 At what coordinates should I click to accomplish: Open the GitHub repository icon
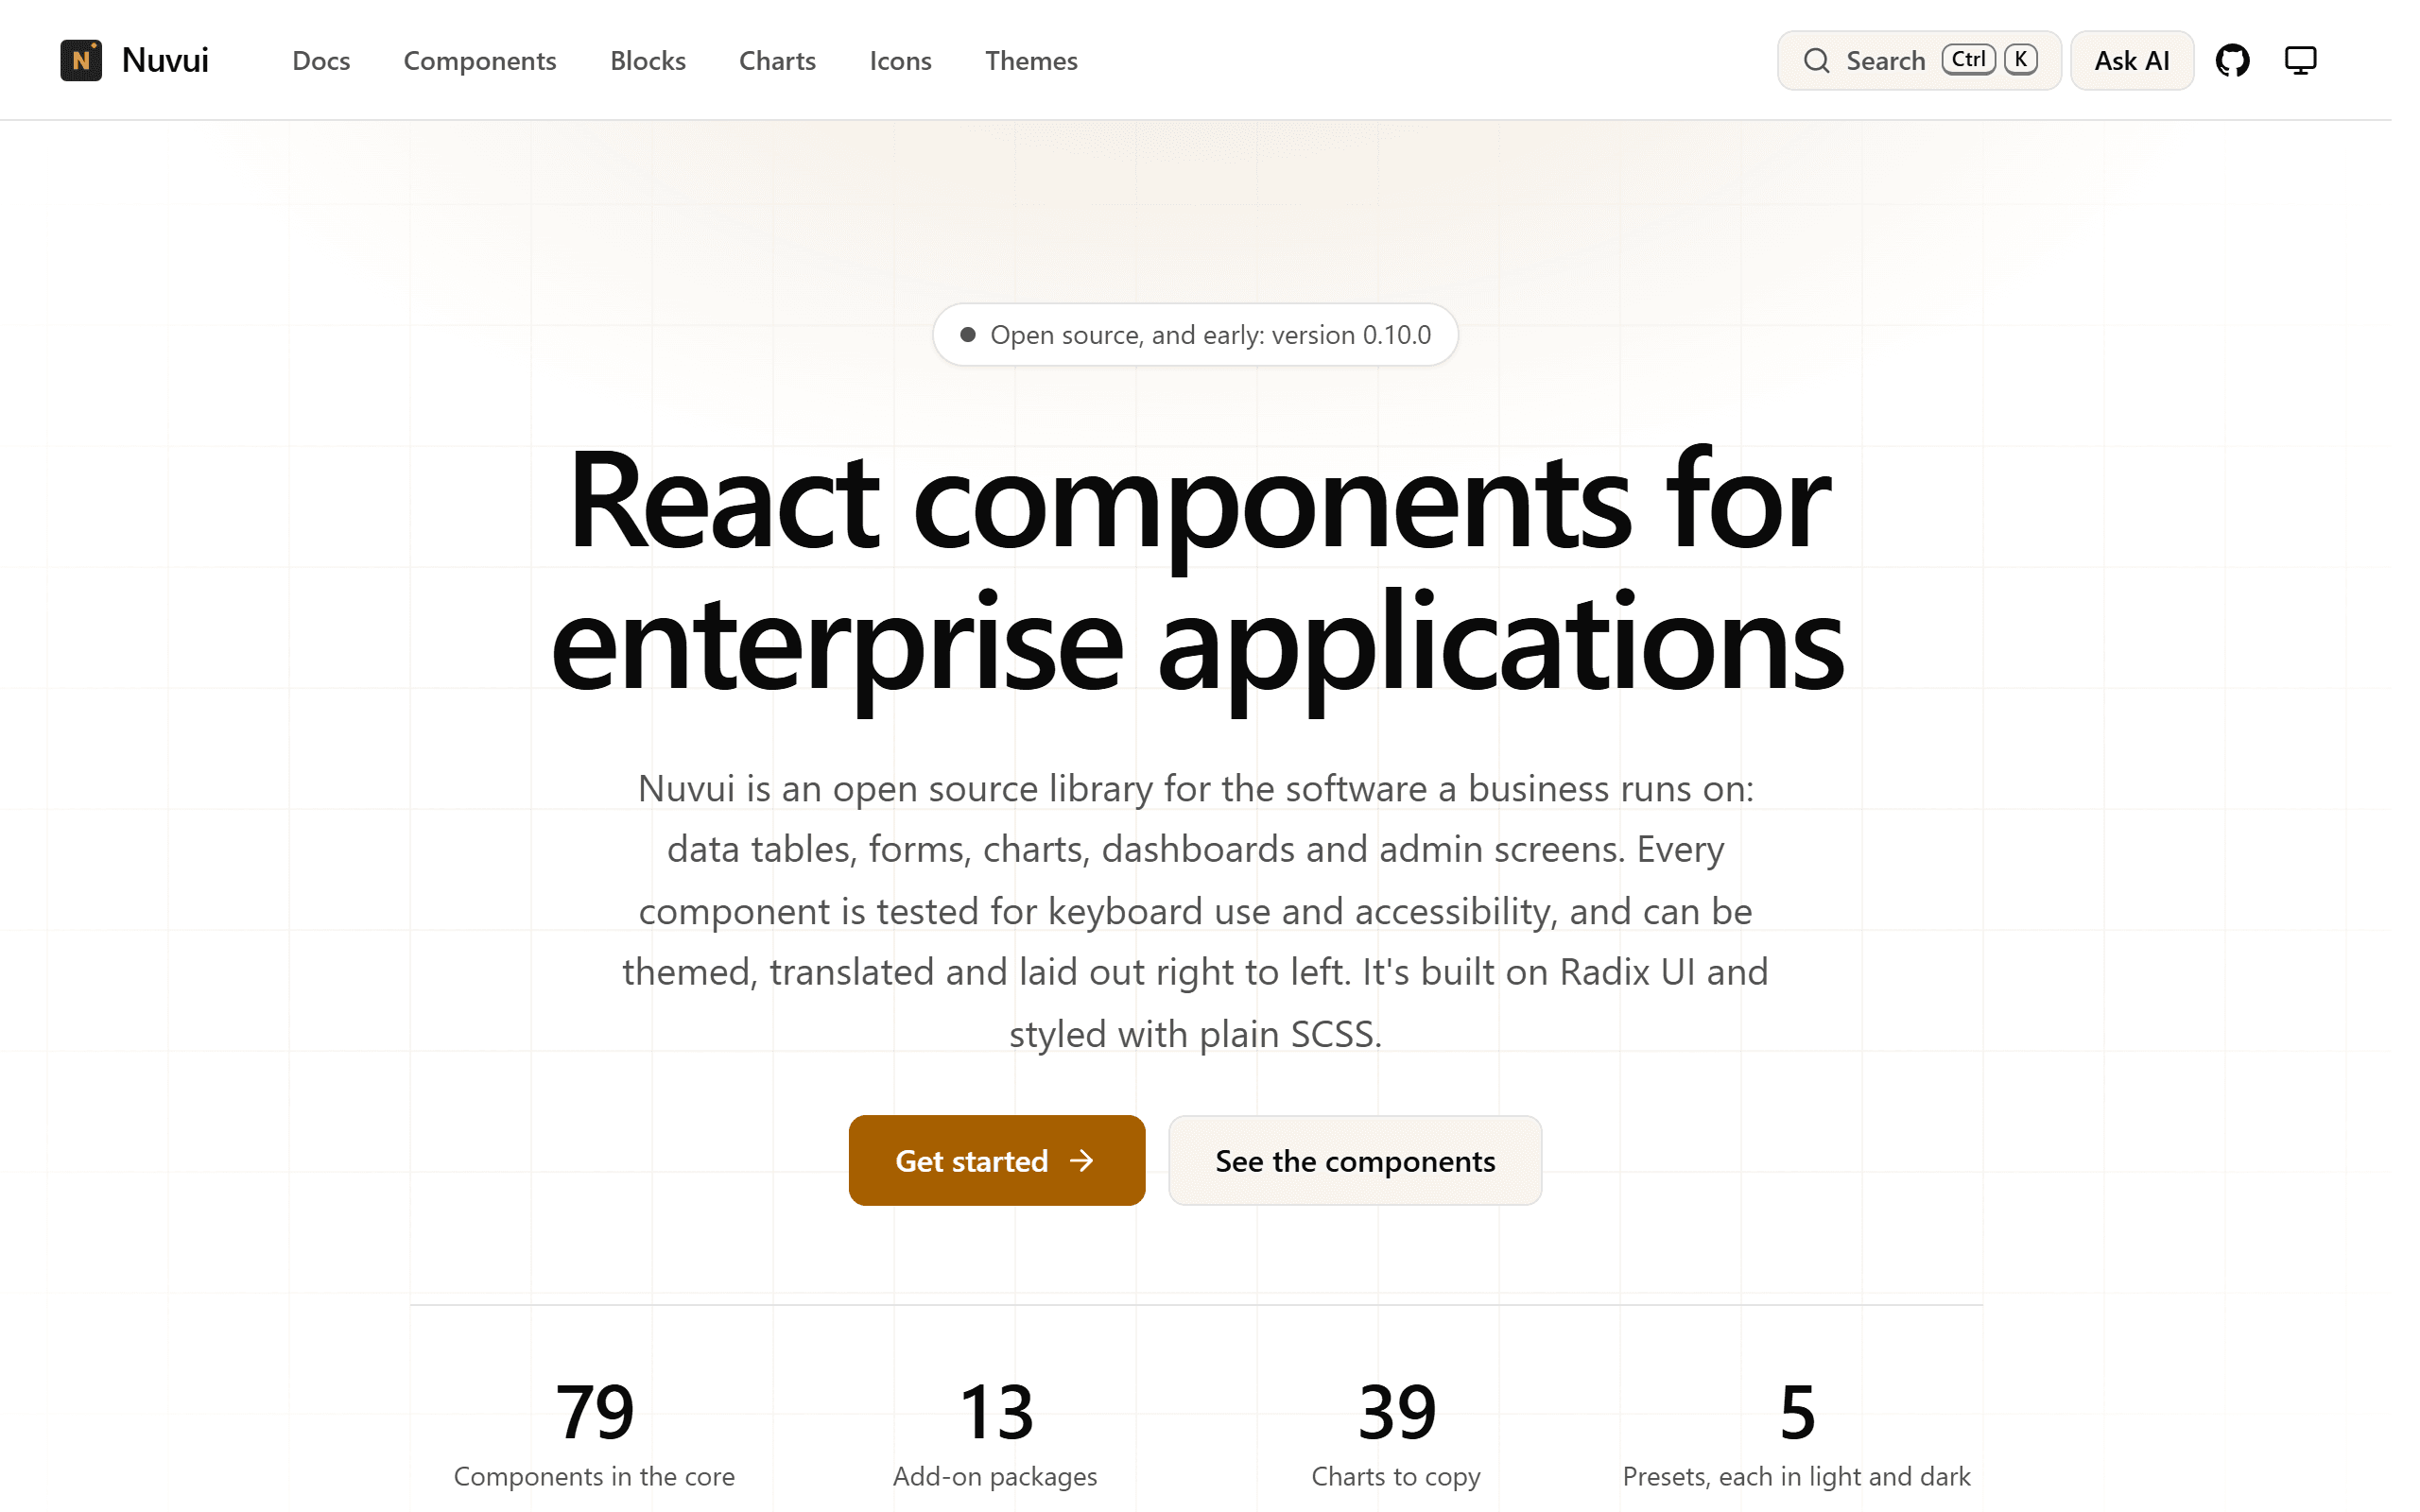[2232, 61]
